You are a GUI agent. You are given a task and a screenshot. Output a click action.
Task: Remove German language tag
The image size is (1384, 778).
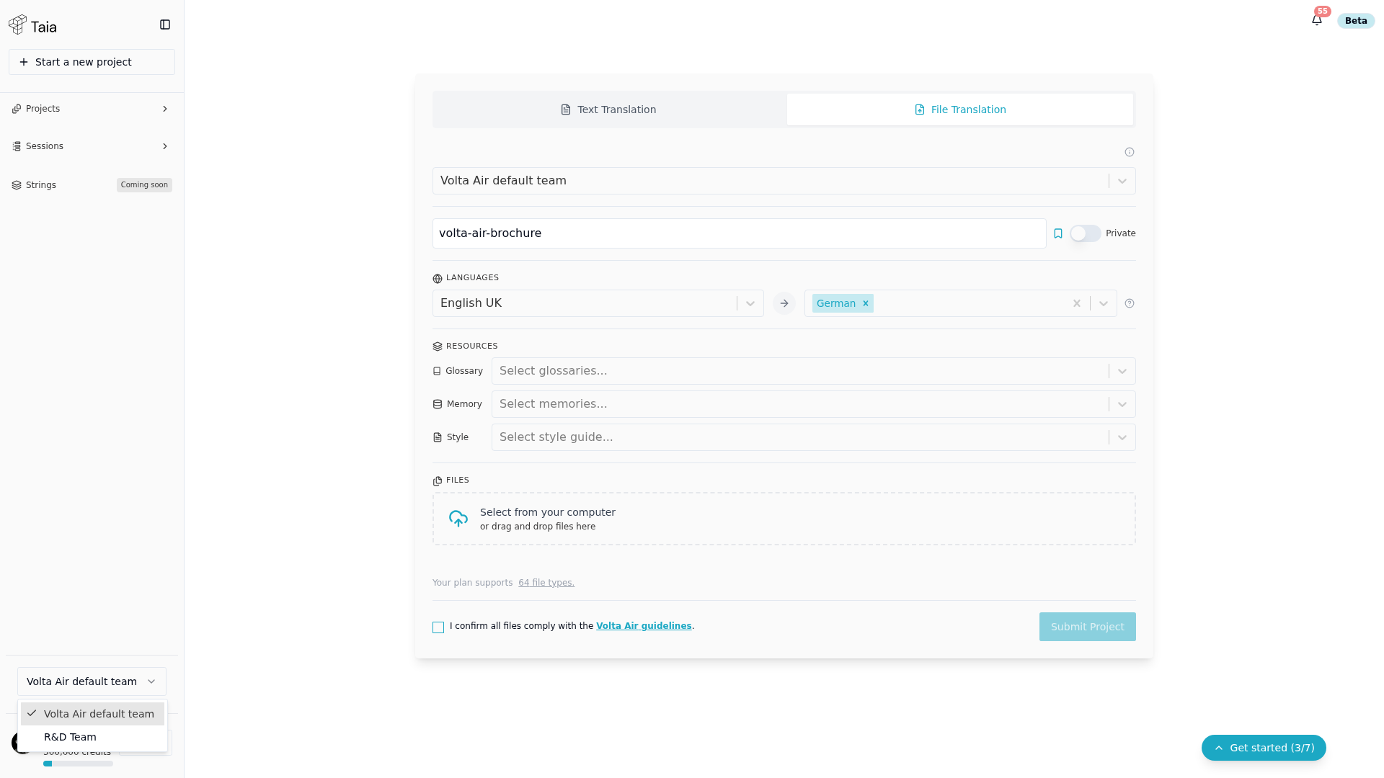866,303
